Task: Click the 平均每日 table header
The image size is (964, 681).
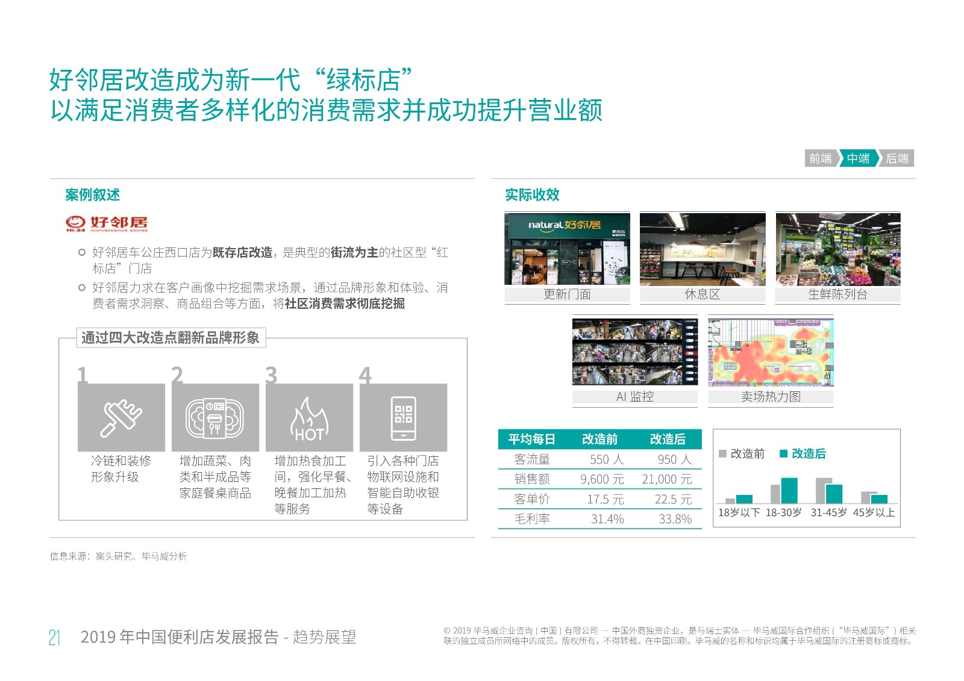Action: click(x=531, y=440)
